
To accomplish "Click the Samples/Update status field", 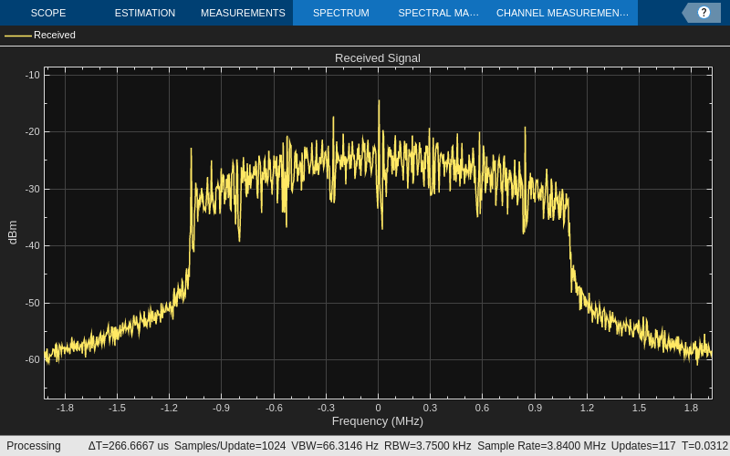I will pos(229,446).
